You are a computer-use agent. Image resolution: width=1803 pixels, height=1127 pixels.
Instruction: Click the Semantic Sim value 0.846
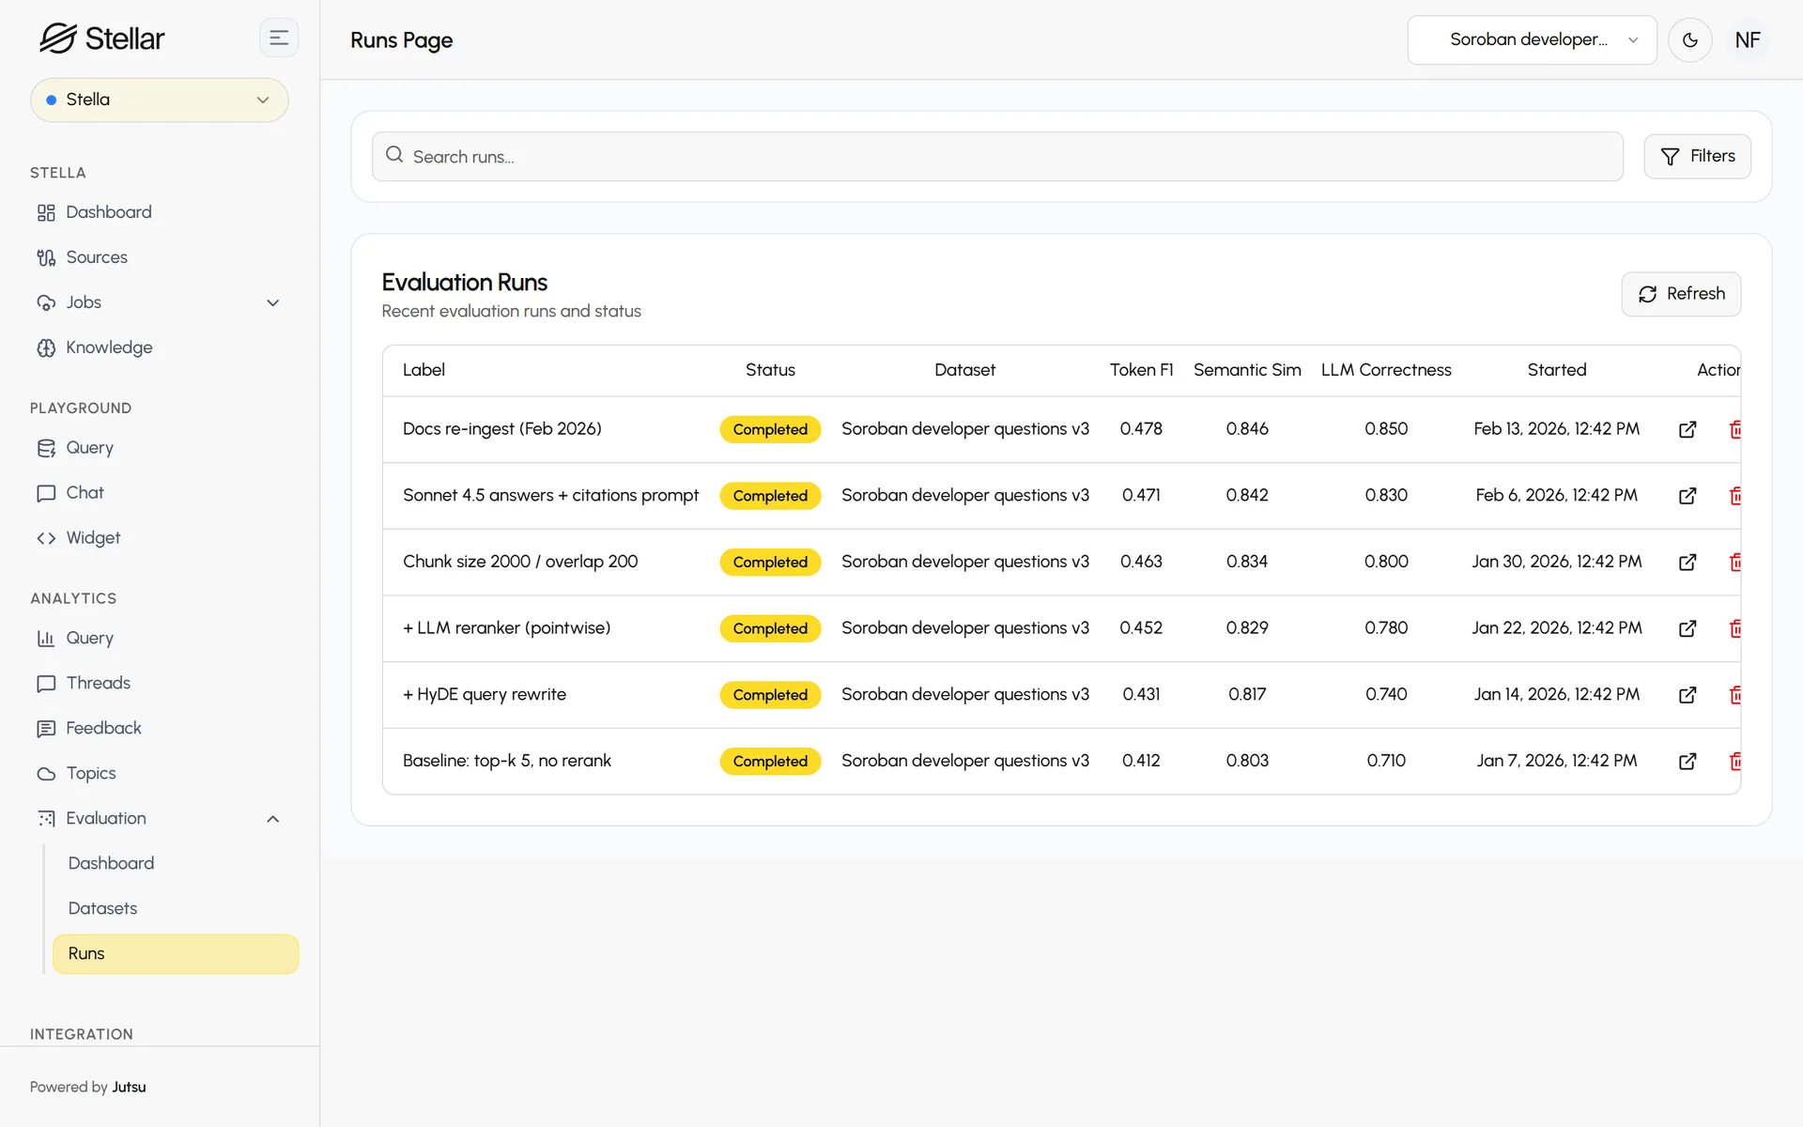point(1247,429)
